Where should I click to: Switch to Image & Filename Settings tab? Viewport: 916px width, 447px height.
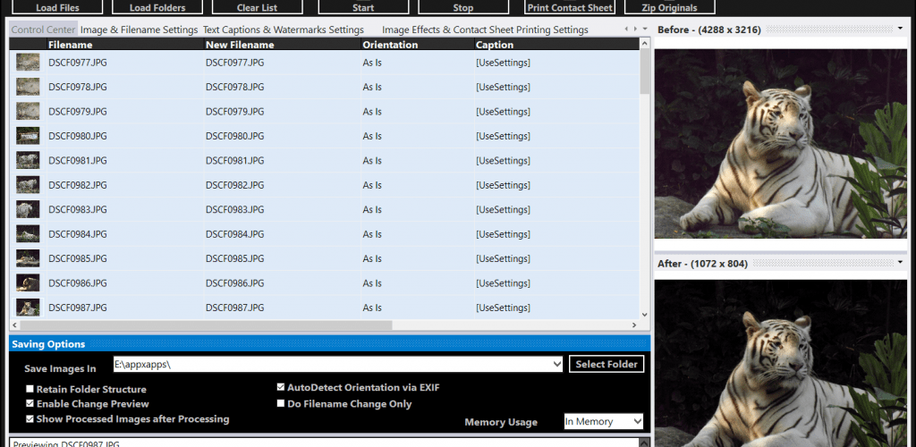tap(139, 30)
